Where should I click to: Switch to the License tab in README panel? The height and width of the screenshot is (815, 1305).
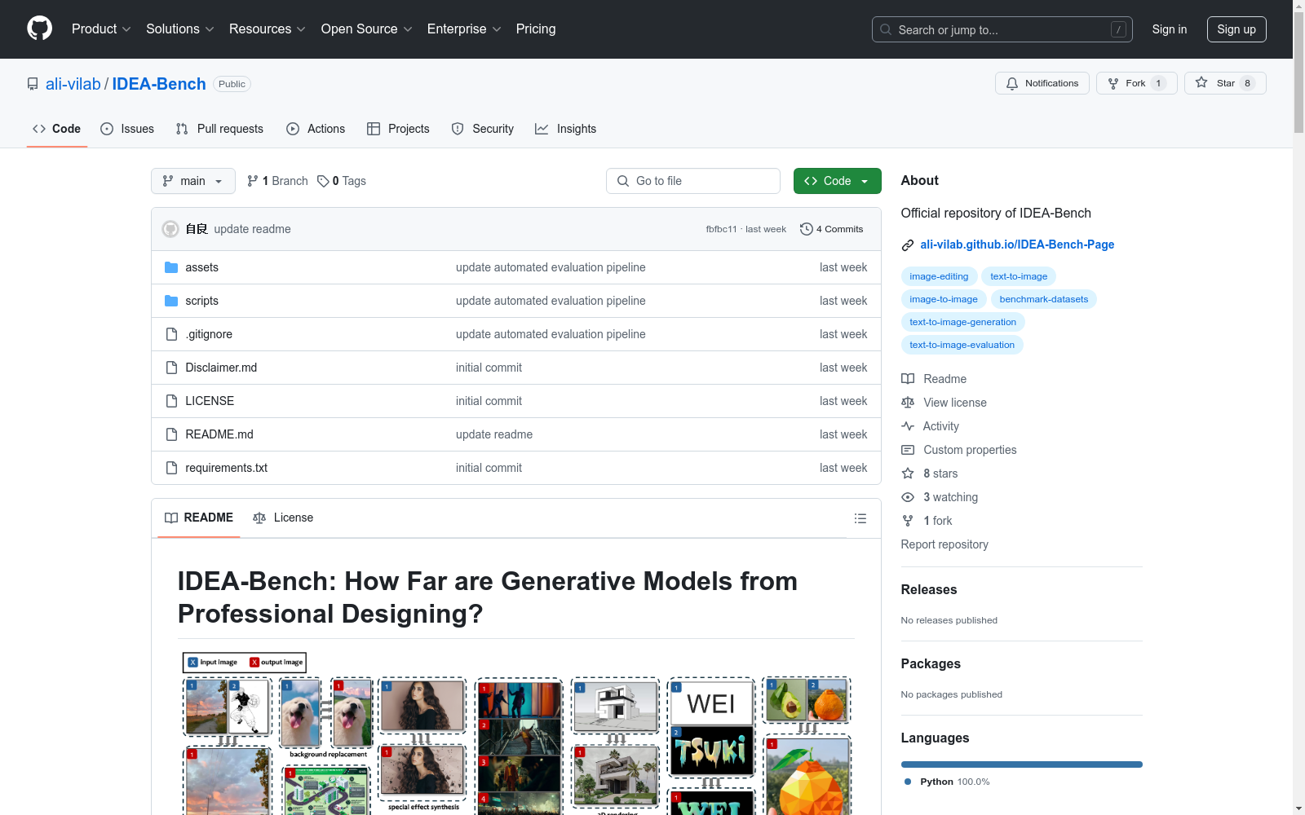coord(283,518)
